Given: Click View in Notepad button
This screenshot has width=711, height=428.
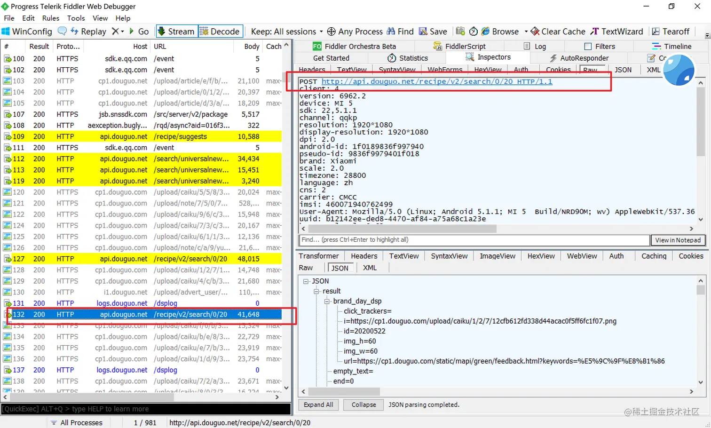Looking at the screenshot, I should coord(678,240).
